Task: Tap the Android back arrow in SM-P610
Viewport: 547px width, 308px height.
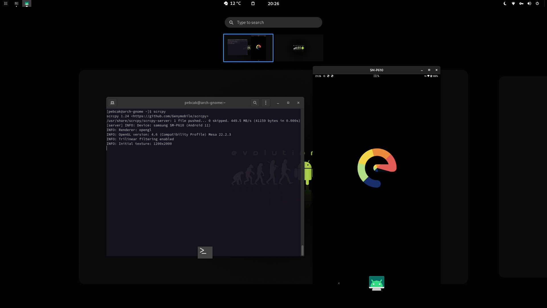Action: tap(339, 283)
